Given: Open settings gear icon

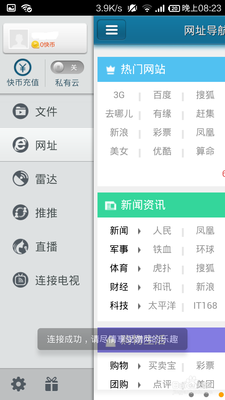Looking at the screenshot, I should click(x=18, y=384).
